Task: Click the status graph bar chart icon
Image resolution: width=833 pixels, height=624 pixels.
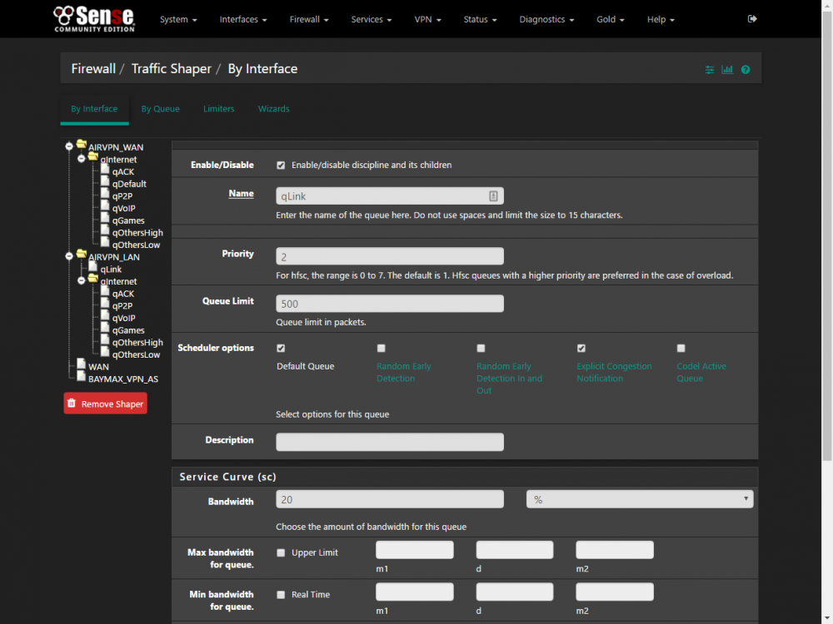Action: [x=727, y=70]
